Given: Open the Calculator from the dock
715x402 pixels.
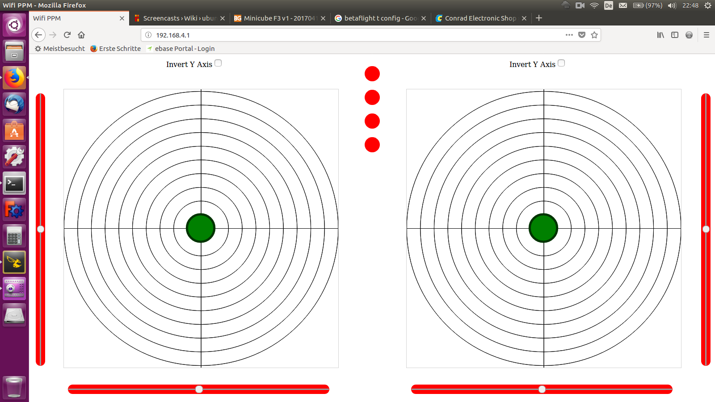Looking at the screenshot, I should pos(14,236).
